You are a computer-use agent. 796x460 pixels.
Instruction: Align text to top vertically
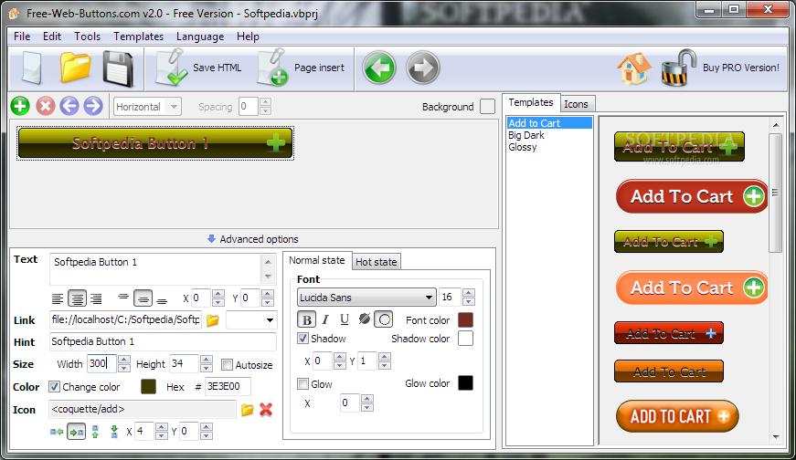point(123,298)
